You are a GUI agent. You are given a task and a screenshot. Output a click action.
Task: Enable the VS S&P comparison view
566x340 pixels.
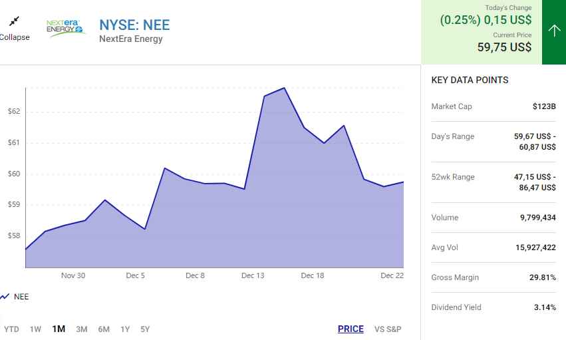pos(388,329)
